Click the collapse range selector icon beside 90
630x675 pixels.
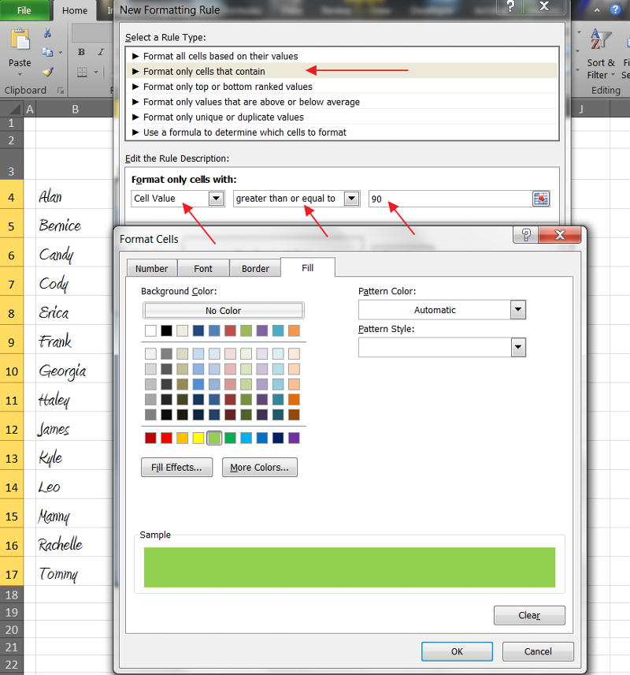tap(541, 199)
